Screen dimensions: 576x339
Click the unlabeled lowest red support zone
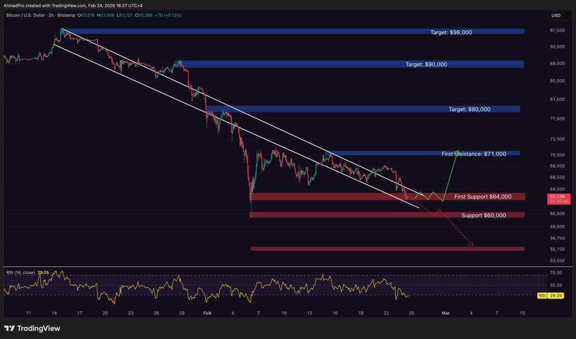(387, 248)
